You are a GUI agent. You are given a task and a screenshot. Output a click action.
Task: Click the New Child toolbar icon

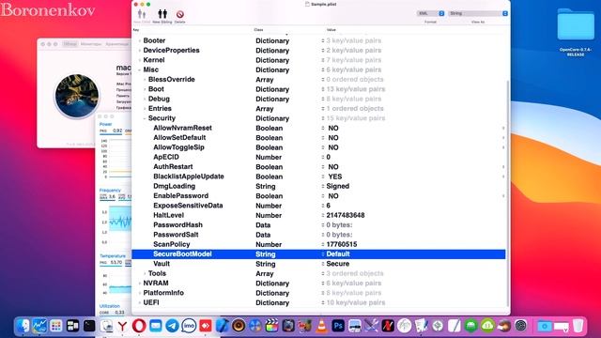[x=142, y=14]
